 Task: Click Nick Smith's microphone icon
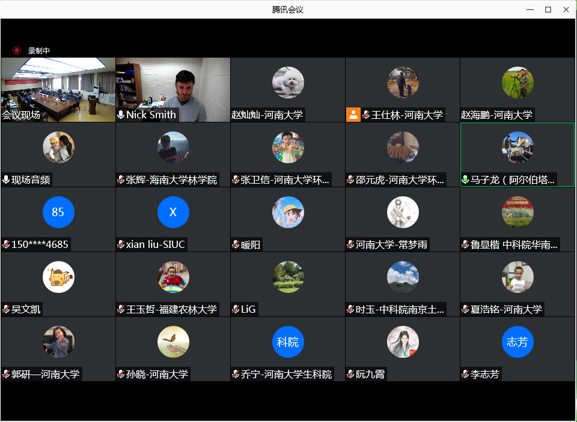click(x=121, y=115)
